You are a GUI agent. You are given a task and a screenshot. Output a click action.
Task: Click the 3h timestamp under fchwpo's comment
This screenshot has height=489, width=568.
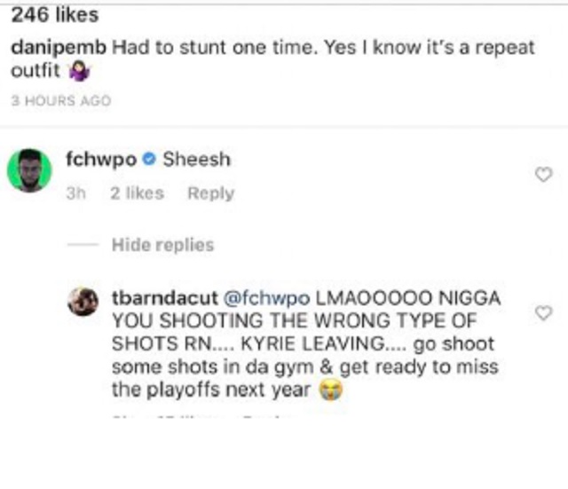click(76, 193)
